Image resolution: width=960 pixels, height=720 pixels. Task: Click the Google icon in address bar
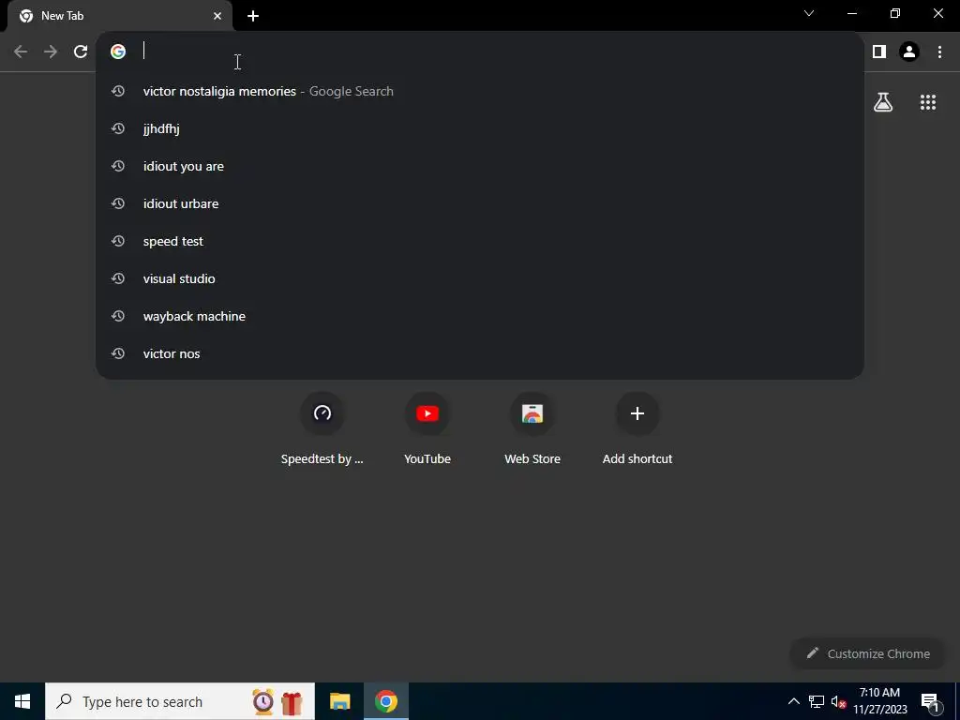[x=118, y=52]
